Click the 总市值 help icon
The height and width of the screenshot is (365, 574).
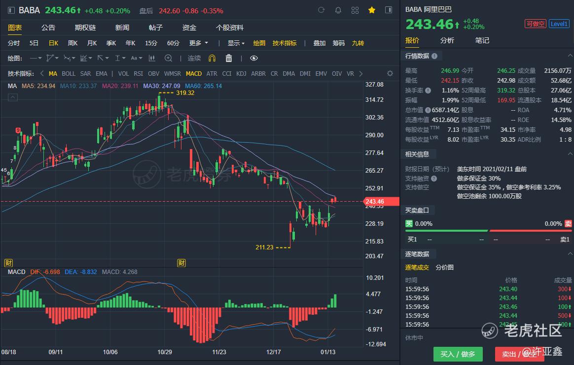[x=428, y=110]
